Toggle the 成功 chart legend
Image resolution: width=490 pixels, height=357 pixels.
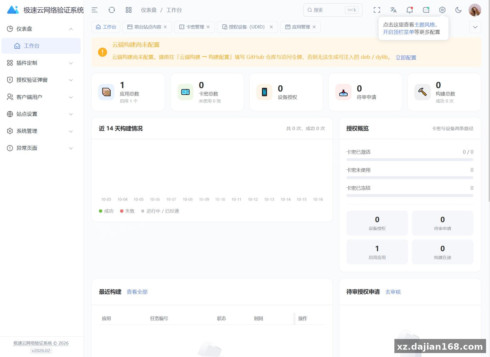coord(106,211)
